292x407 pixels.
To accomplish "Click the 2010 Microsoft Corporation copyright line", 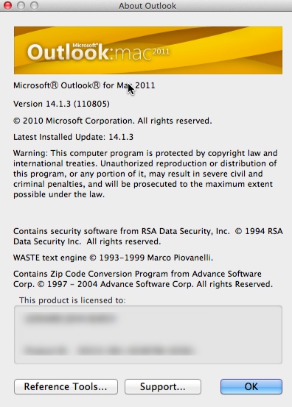I will [113, 121].
